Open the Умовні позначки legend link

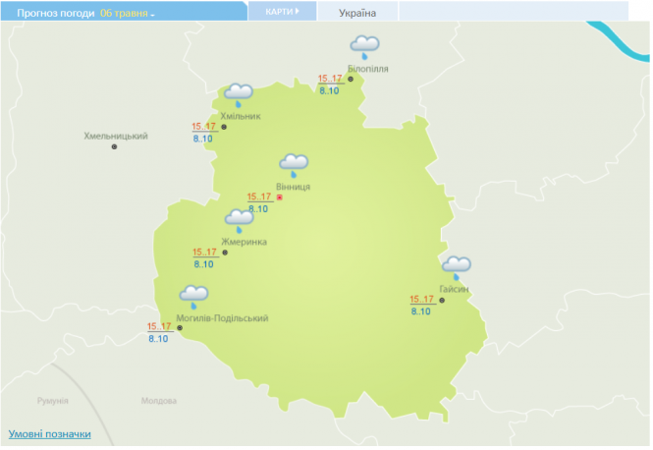point(49,433)
